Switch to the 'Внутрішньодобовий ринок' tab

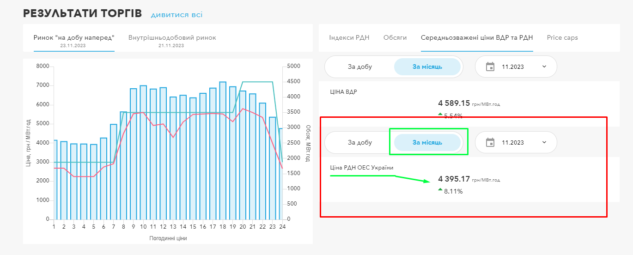click(172, 37)
